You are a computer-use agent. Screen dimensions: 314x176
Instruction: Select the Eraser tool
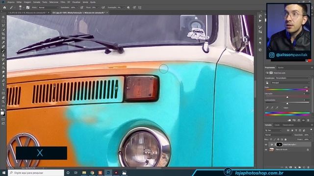pyautogui.click(x=3, y=64)
